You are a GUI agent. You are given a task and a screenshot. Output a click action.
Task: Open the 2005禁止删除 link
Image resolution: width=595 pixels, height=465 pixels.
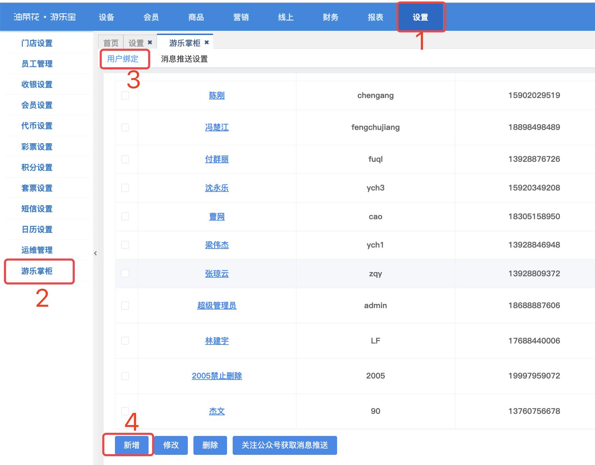[217, 376]
